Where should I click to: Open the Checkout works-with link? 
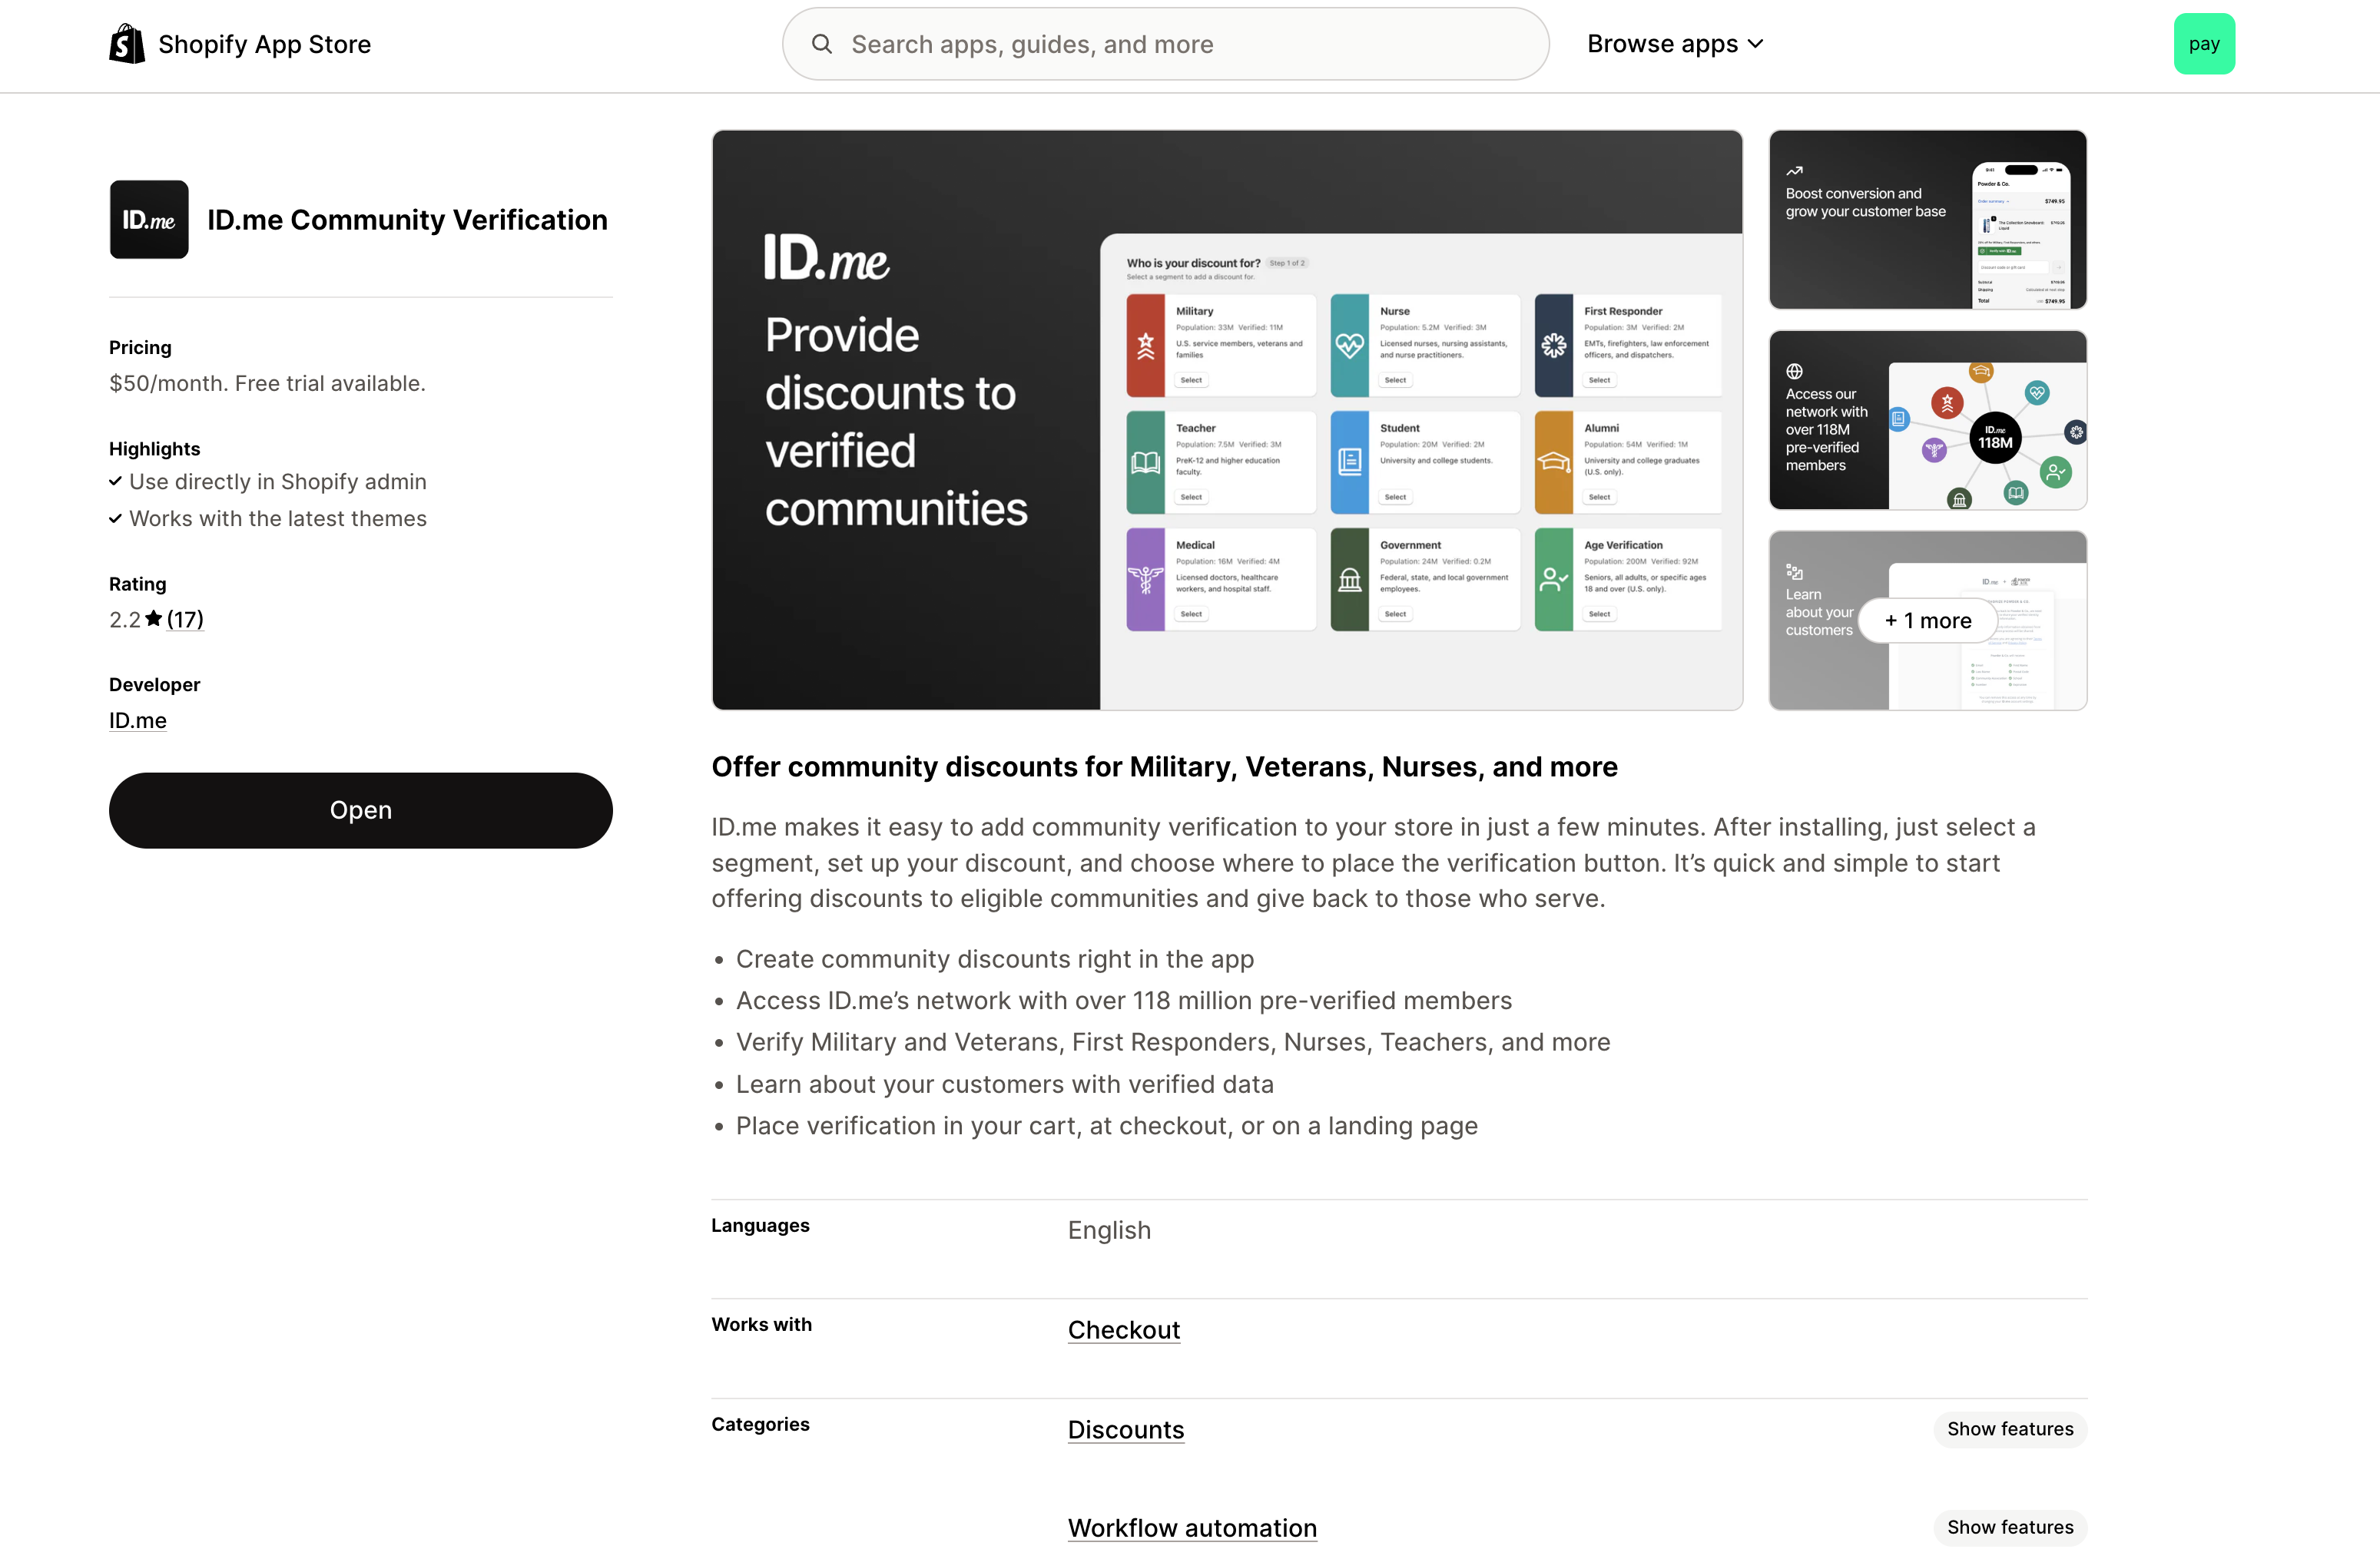[x=1123, y=1329]
